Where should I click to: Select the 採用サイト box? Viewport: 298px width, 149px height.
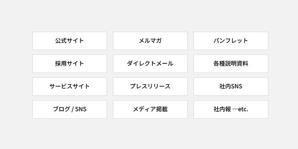(70, 64)
